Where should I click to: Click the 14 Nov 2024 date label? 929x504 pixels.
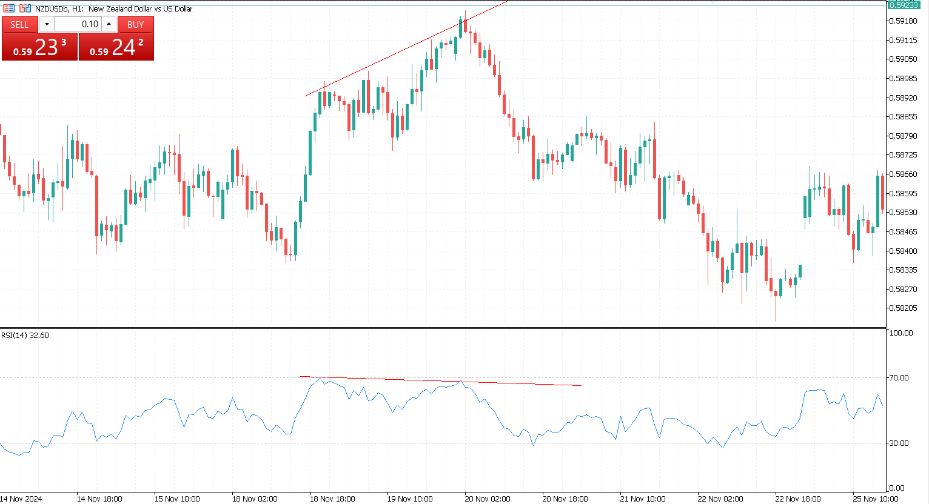pos(22,499)
